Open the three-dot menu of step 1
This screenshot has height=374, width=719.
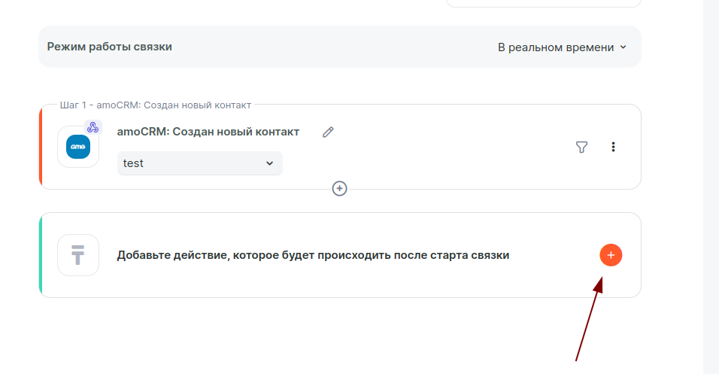point(614,147)
